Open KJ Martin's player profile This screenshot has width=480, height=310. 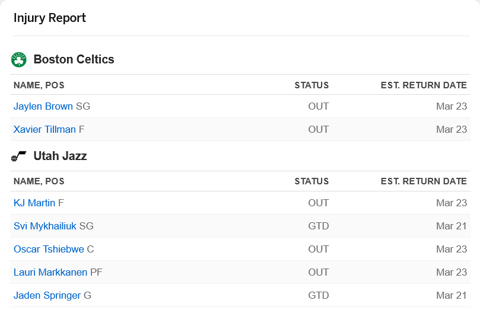34,203
